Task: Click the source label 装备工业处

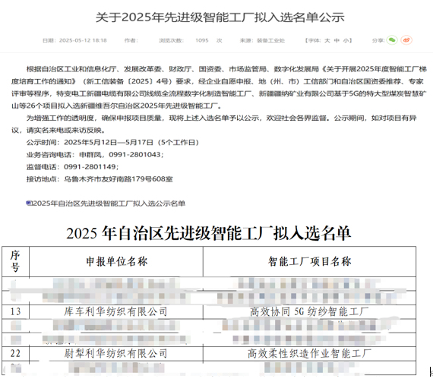Action: pyautogui.click(x=270, y=40)
